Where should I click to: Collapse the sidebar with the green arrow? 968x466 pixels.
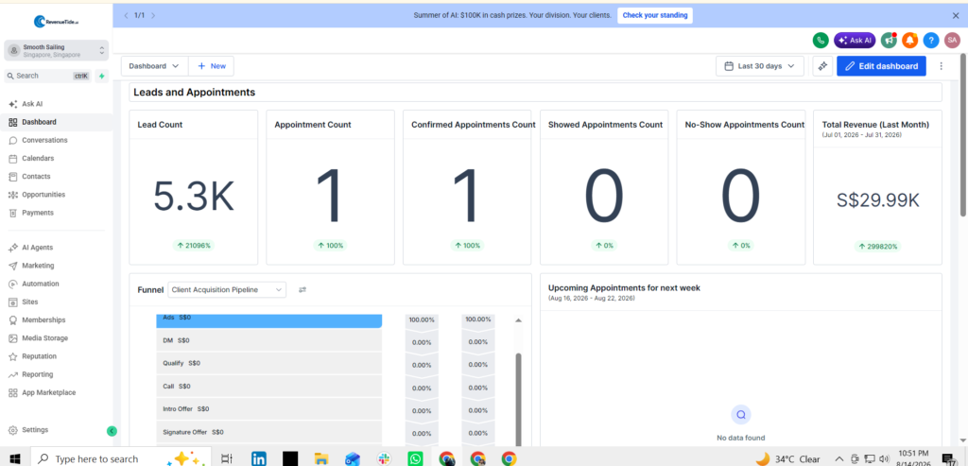[x=112, y=431]
